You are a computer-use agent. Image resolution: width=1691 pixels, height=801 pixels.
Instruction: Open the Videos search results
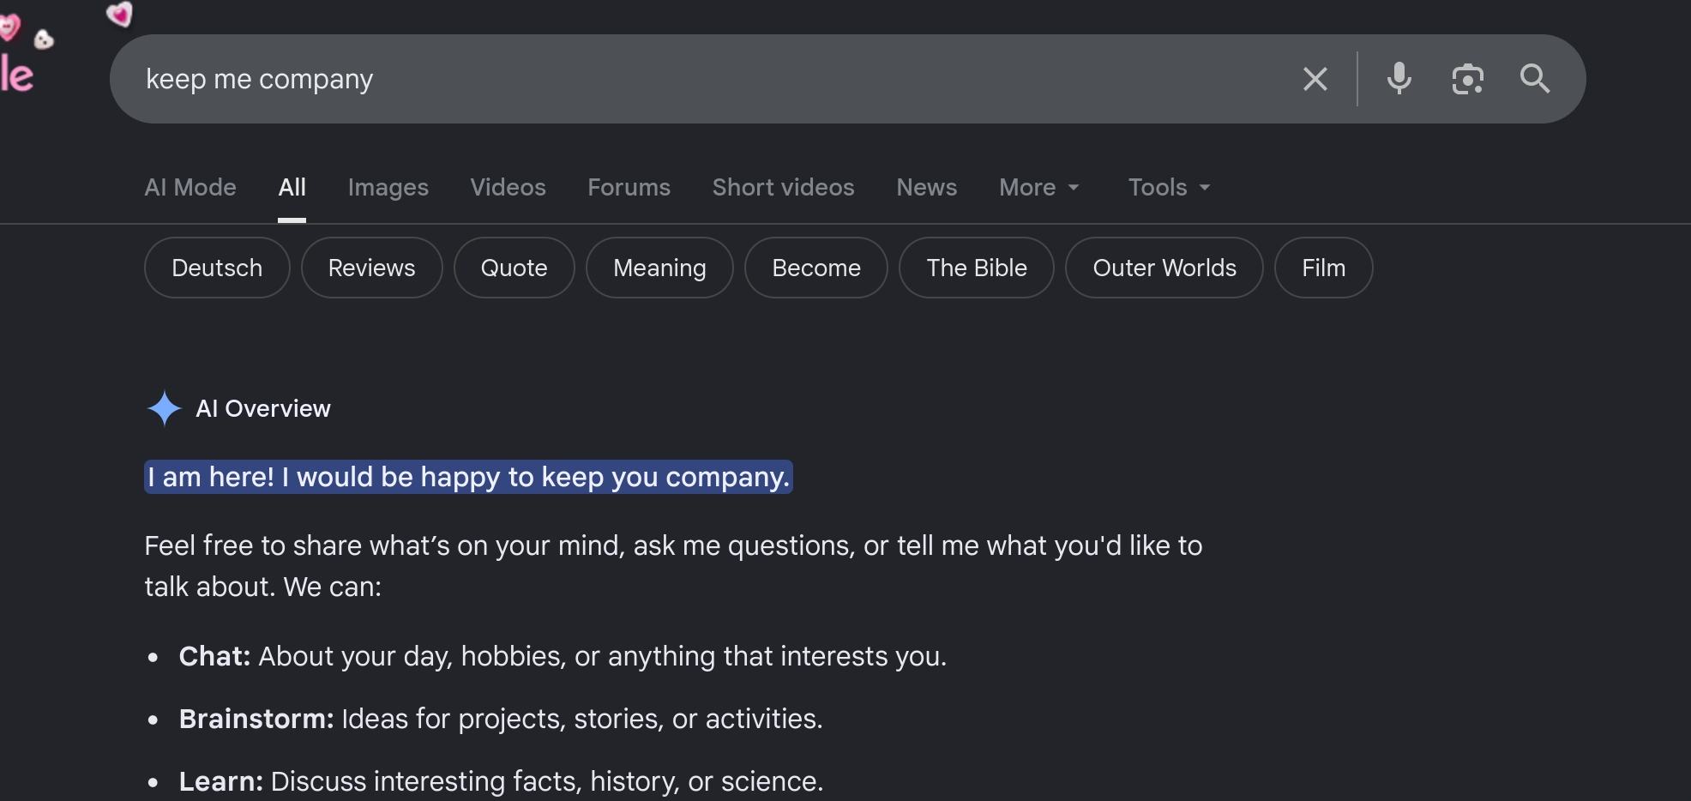507,188
